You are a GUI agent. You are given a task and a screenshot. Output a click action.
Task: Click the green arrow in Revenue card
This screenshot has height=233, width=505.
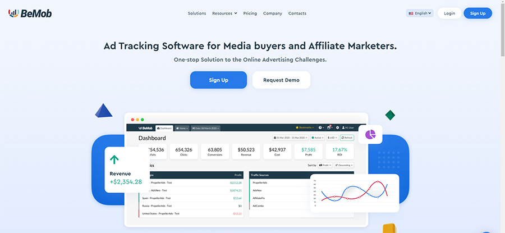pyautogui.click(x=114, y=159)
